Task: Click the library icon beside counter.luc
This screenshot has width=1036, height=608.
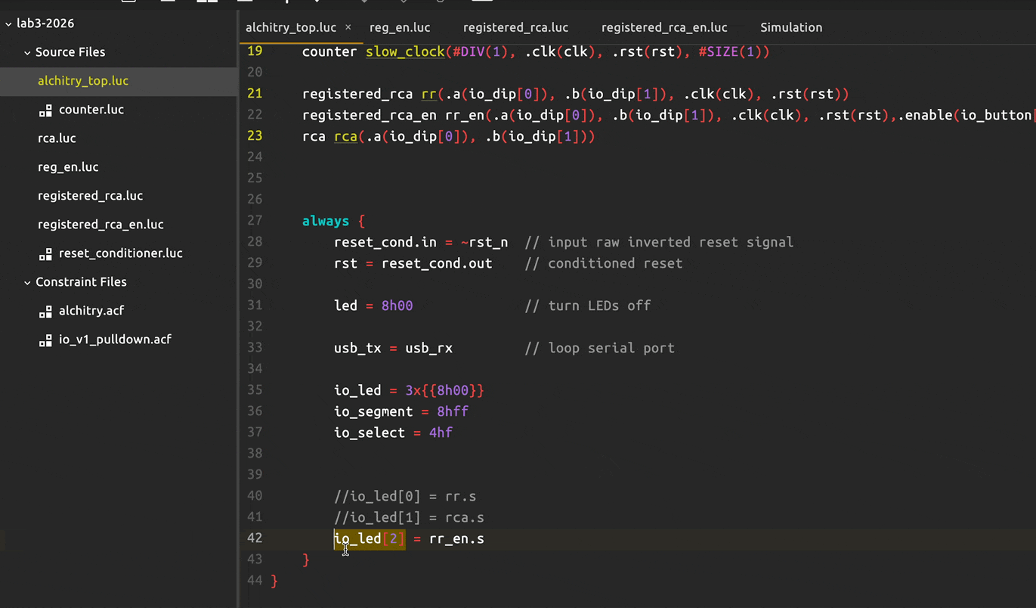Action: (x=45, y=110)
